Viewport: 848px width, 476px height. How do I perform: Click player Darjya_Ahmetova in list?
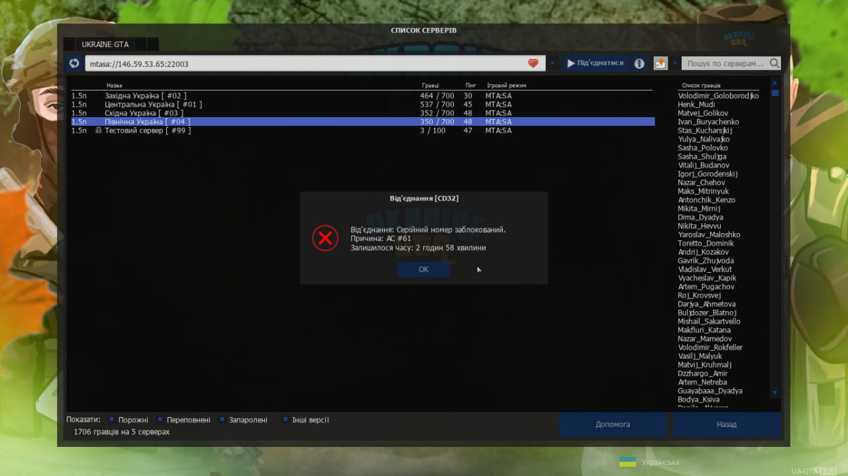(707, 304)
